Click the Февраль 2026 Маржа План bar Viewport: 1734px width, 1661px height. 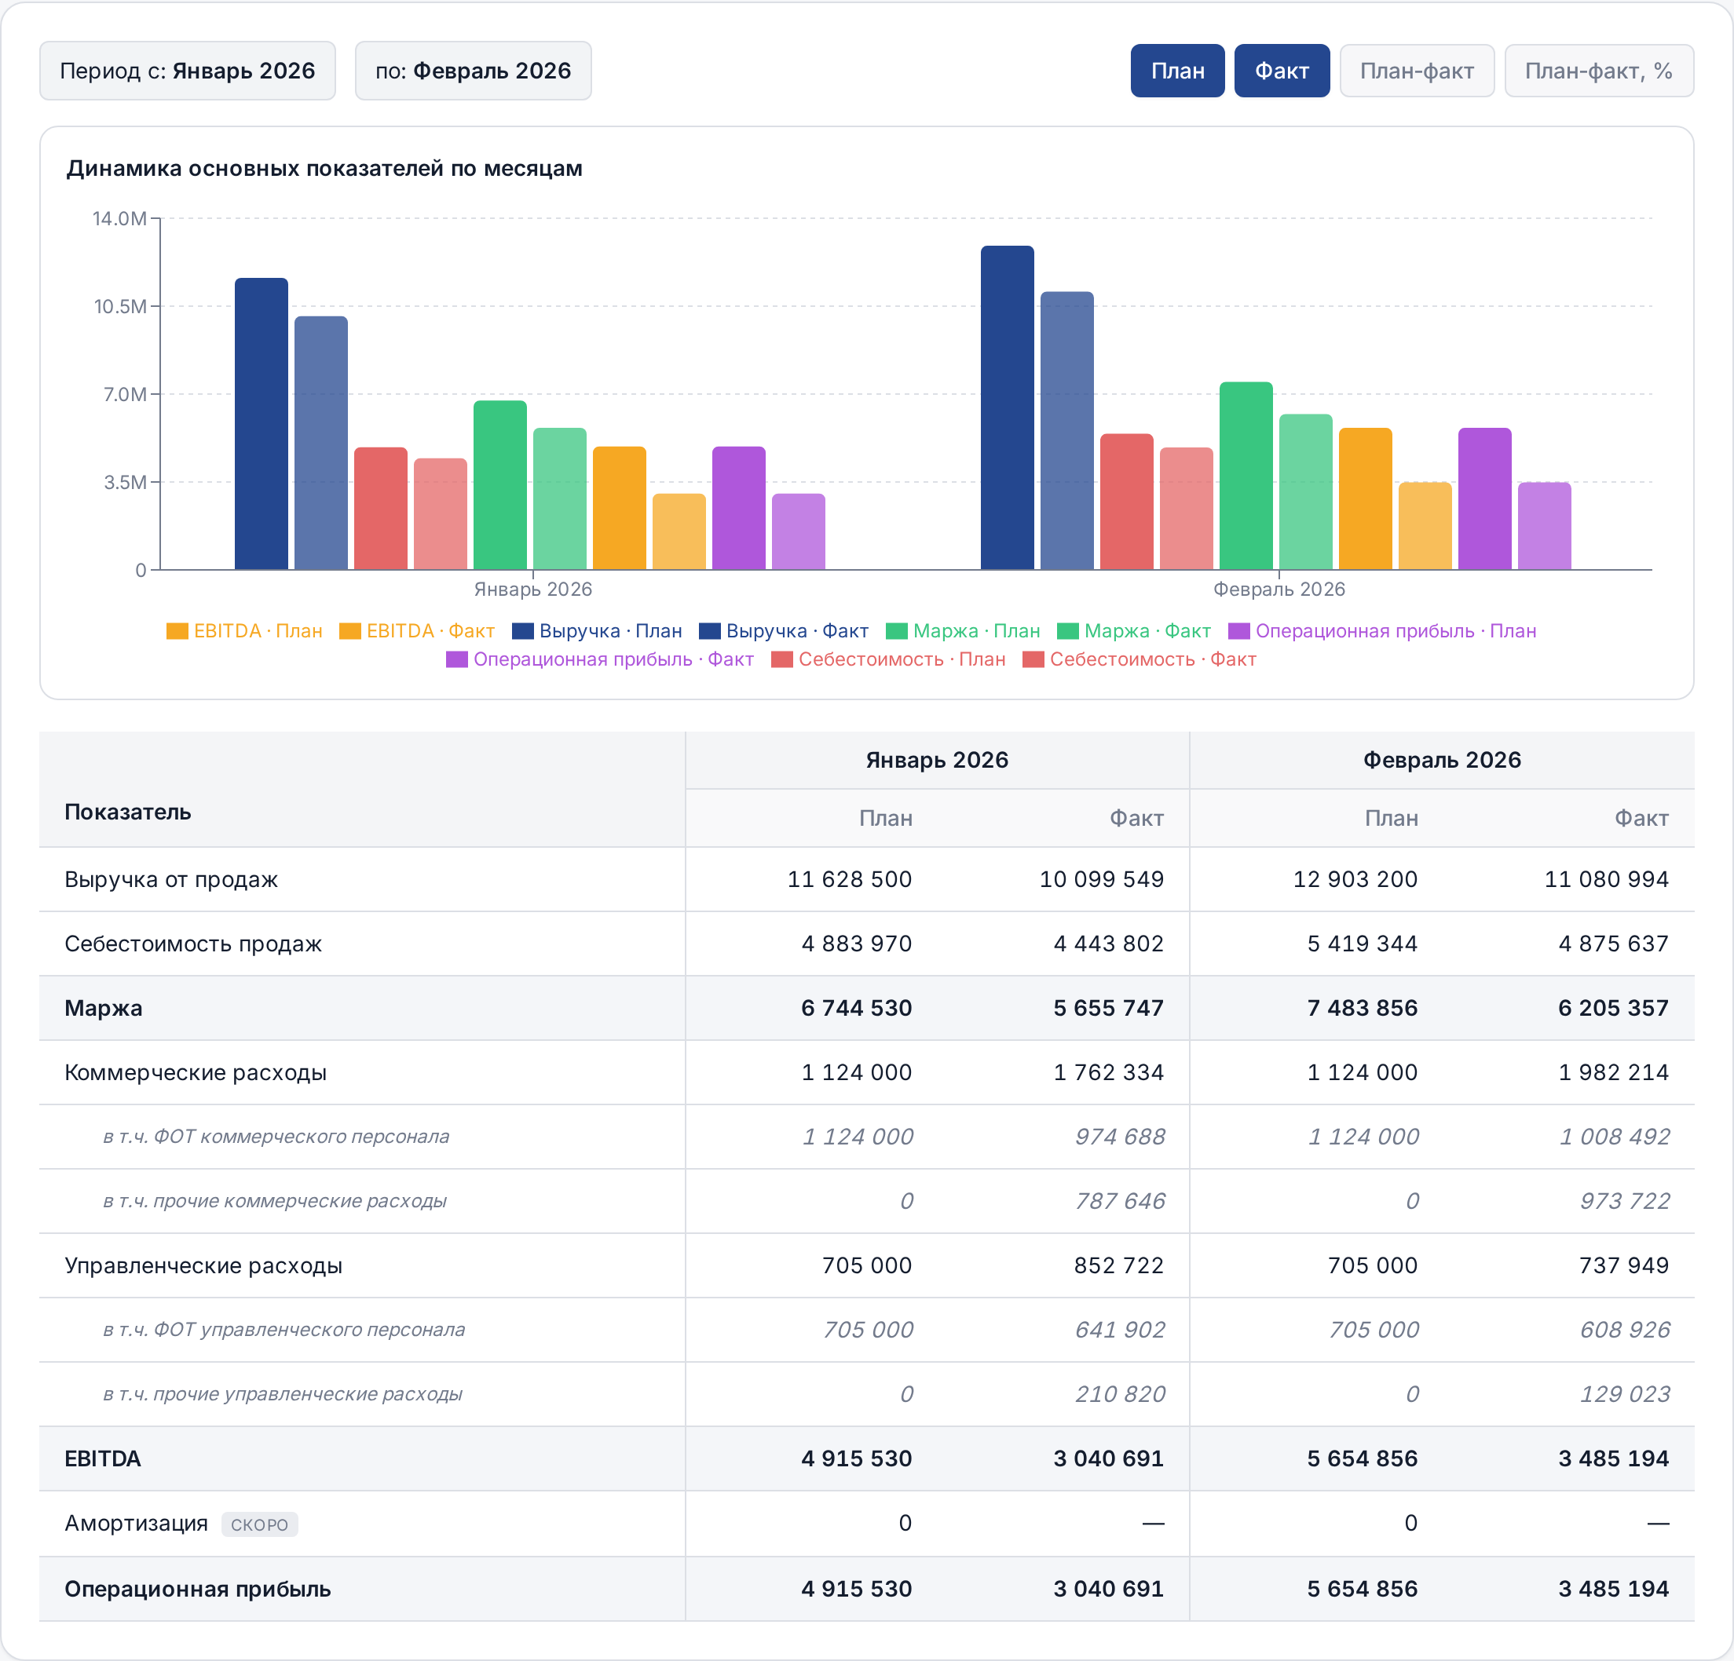(x=1246, y=476)
